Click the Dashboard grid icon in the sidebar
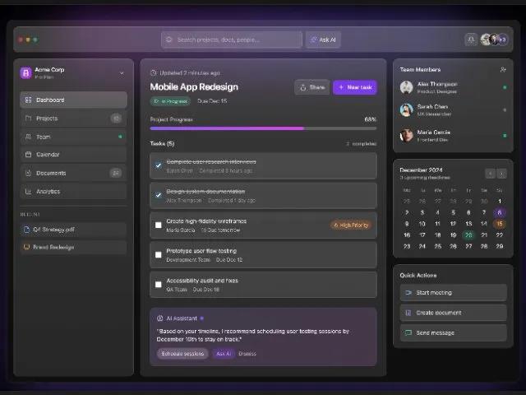 pyautogui.click(x=29, y=100)
